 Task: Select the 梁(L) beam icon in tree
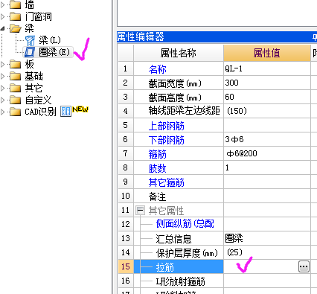[x=30, y=40]
